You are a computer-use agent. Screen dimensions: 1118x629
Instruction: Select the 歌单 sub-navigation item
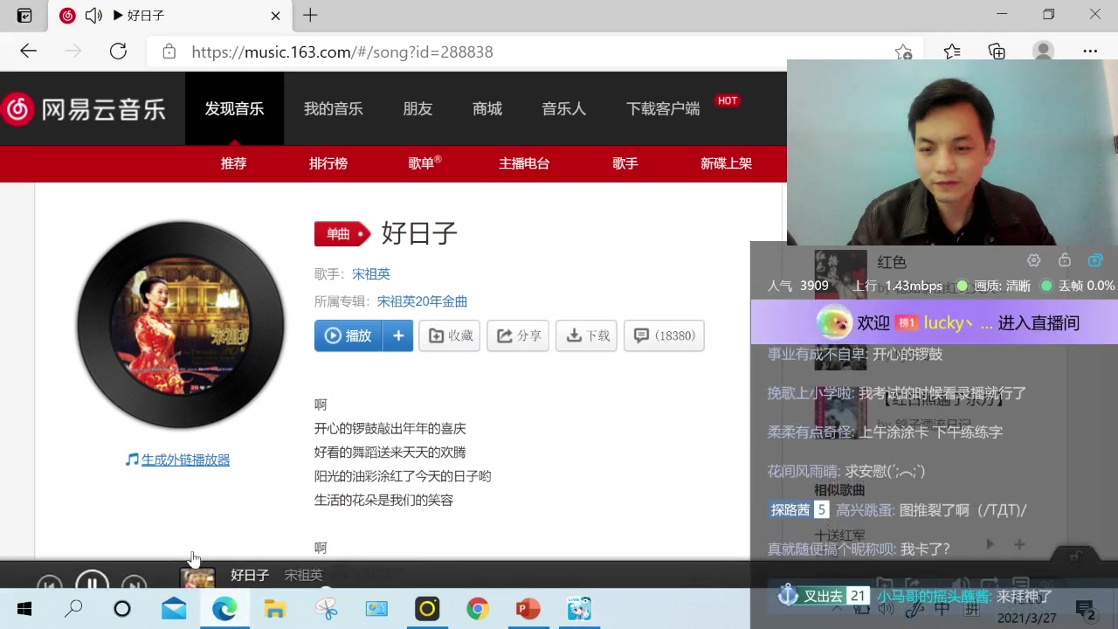coord(423,163)
